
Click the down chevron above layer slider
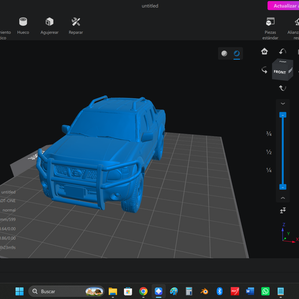pyautogui.click(x=283, y=104)
